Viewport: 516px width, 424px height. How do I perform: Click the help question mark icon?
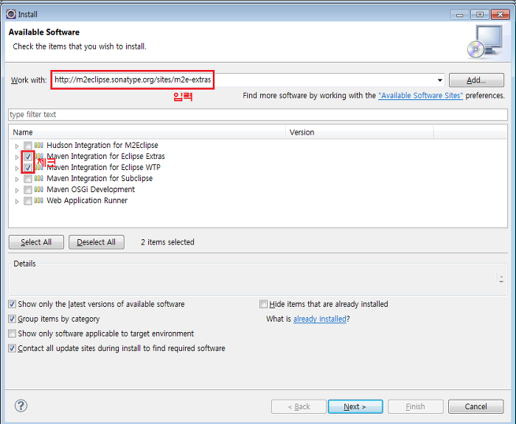click(x=21, y=406)
